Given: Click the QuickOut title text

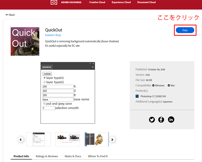Looking at the screenshot, I should (x=54, y=30).
